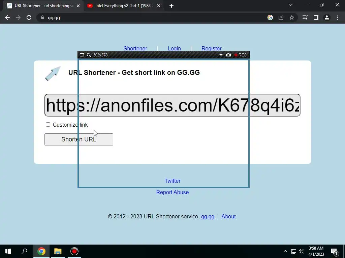This screenshot has width=345, height=258.
Task: Open the Google icon in the address bar
Action: pyautogui.click(x=270, y=17)
